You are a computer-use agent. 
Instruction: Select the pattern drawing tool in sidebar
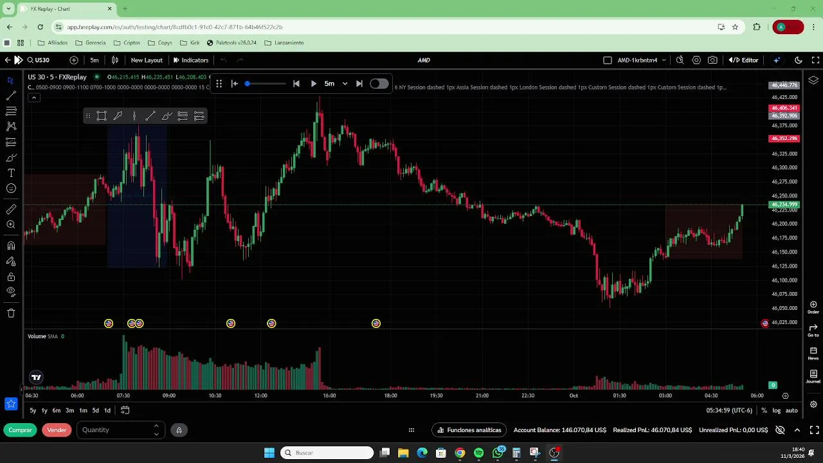tap(11, 127)
